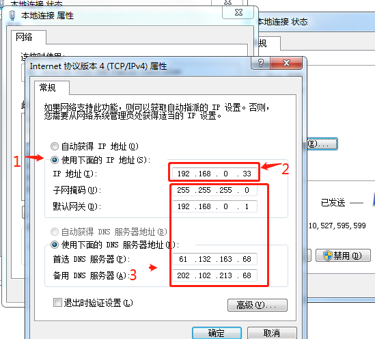This screenshot has width=375, height=339.
Task: Click the 首选 DNS 服务器 input field
Action: [x=214, y=259]
